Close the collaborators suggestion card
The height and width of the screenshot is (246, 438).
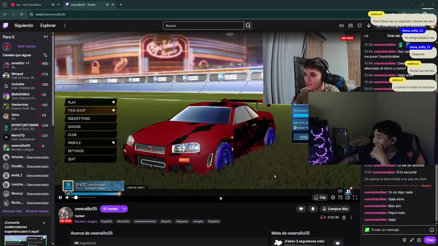click(44, 223)
